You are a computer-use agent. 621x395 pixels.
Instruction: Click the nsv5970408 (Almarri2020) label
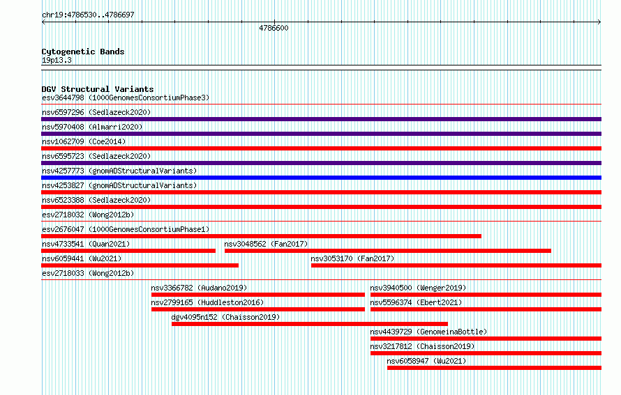92,127
